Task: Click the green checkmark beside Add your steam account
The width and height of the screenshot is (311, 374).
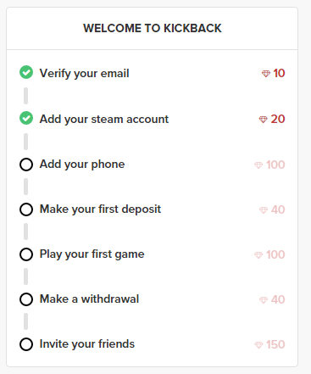Action: tap(26, 118)
